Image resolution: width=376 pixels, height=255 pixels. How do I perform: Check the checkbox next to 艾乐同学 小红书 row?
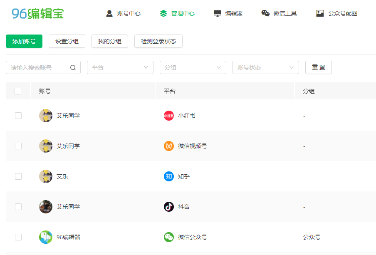pyautogui.click(x=18, y=115)
